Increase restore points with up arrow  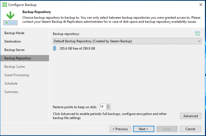(108, 106)
